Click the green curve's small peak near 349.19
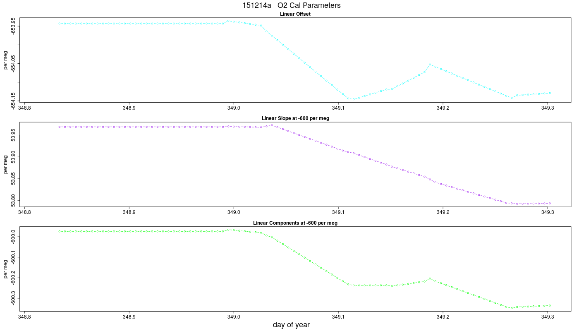Viewport: 579px width, 331px height. click(x=430, y=278)
